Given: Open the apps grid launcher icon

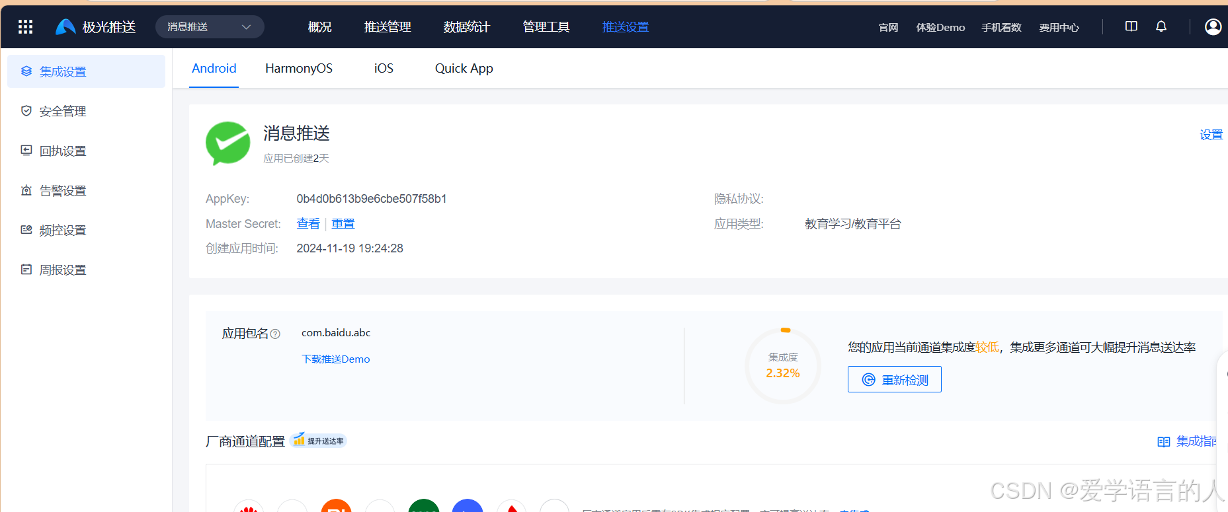Looking at the screenshot, I should [26, 26].
